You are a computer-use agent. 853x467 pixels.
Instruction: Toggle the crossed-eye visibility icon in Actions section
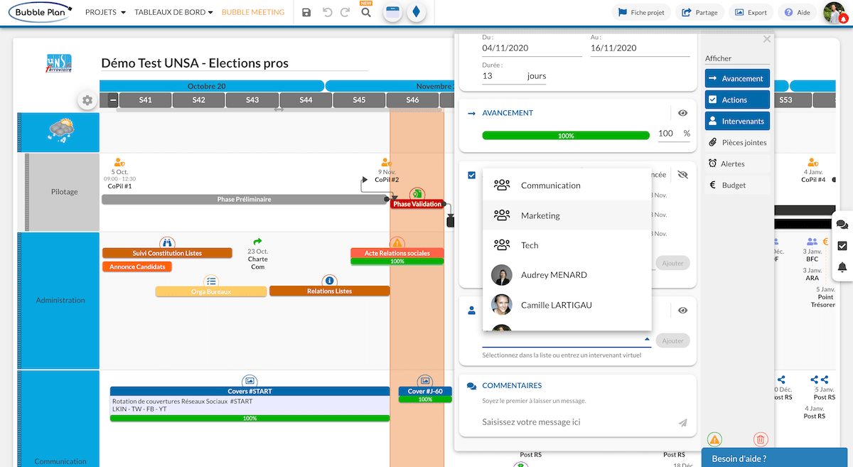pos(684,173)
